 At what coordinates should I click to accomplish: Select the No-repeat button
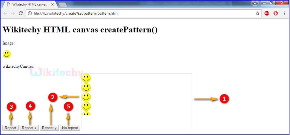[x=70, y=128]
